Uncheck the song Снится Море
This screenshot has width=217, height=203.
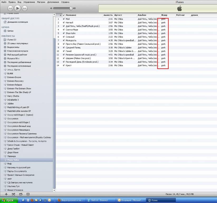[64, 30]
